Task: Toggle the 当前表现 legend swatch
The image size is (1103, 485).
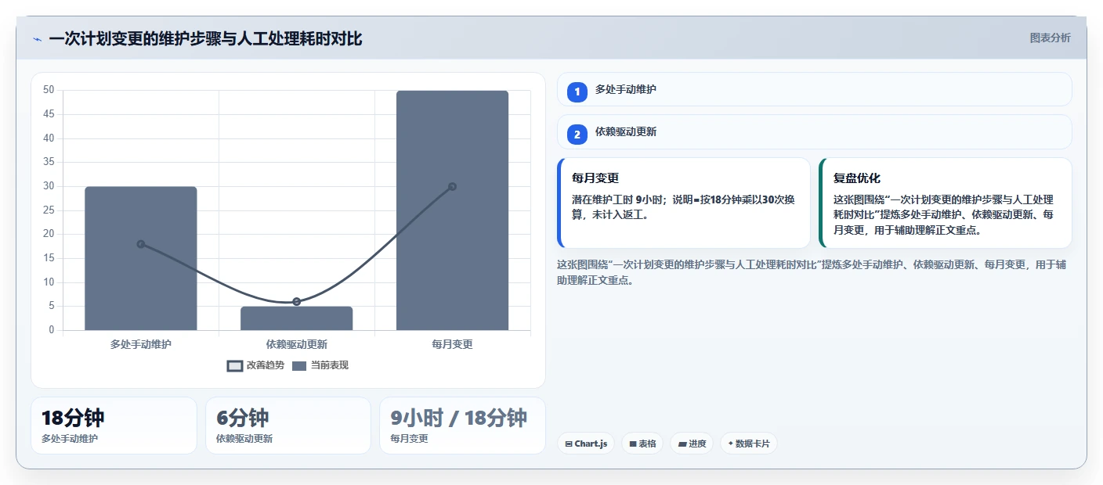Action: pyautogui.click(x=299, y=365)
